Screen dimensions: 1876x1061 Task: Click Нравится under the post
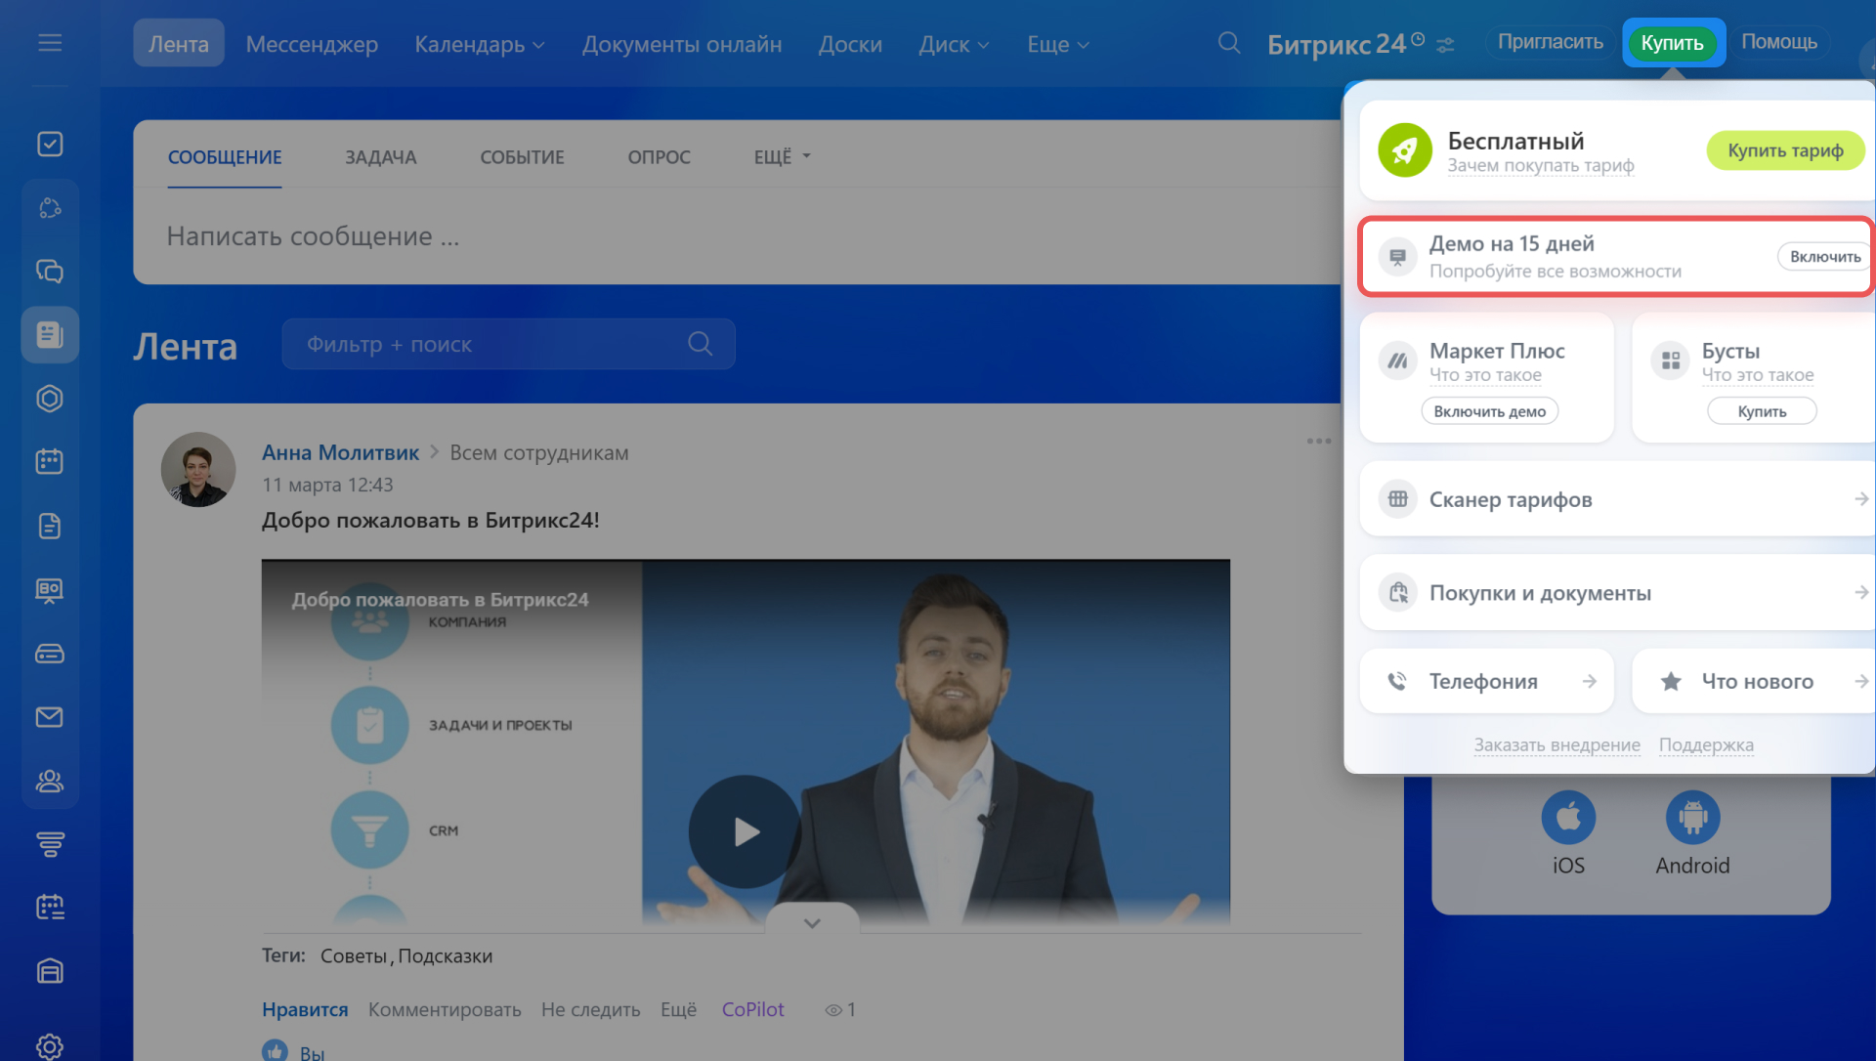(x=305, y=1009)
